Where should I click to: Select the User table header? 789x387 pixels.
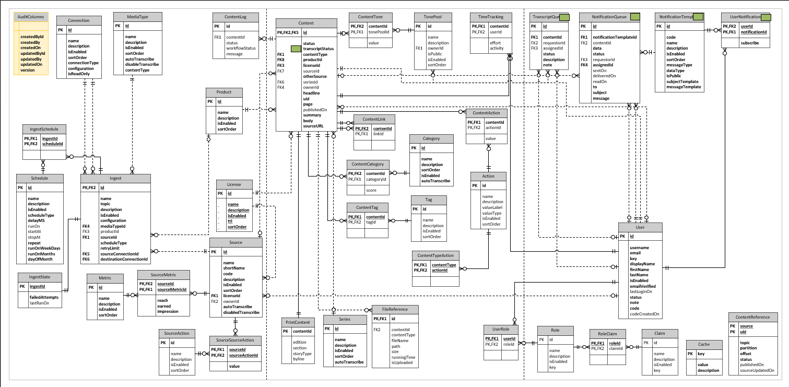(x=641, y=228)
